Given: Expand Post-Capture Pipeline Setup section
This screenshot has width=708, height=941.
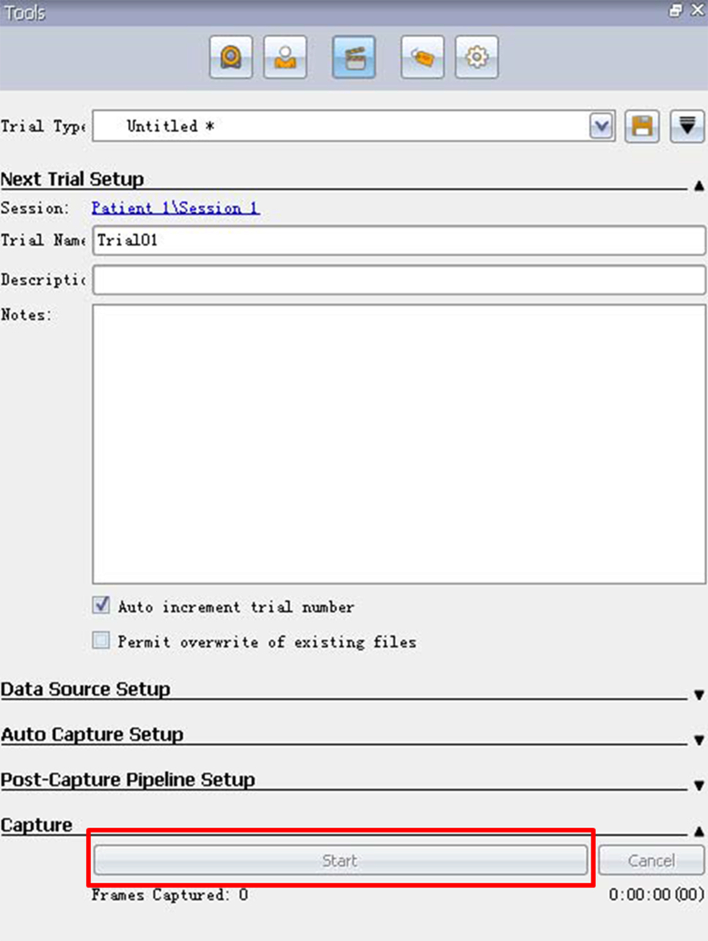Looking at the screenshot, I should pyautogui.click(x=699, y=786).
